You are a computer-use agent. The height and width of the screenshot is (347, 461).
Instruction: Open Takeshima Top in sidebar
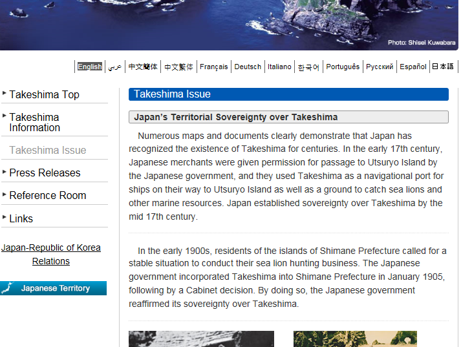(44, 94)
